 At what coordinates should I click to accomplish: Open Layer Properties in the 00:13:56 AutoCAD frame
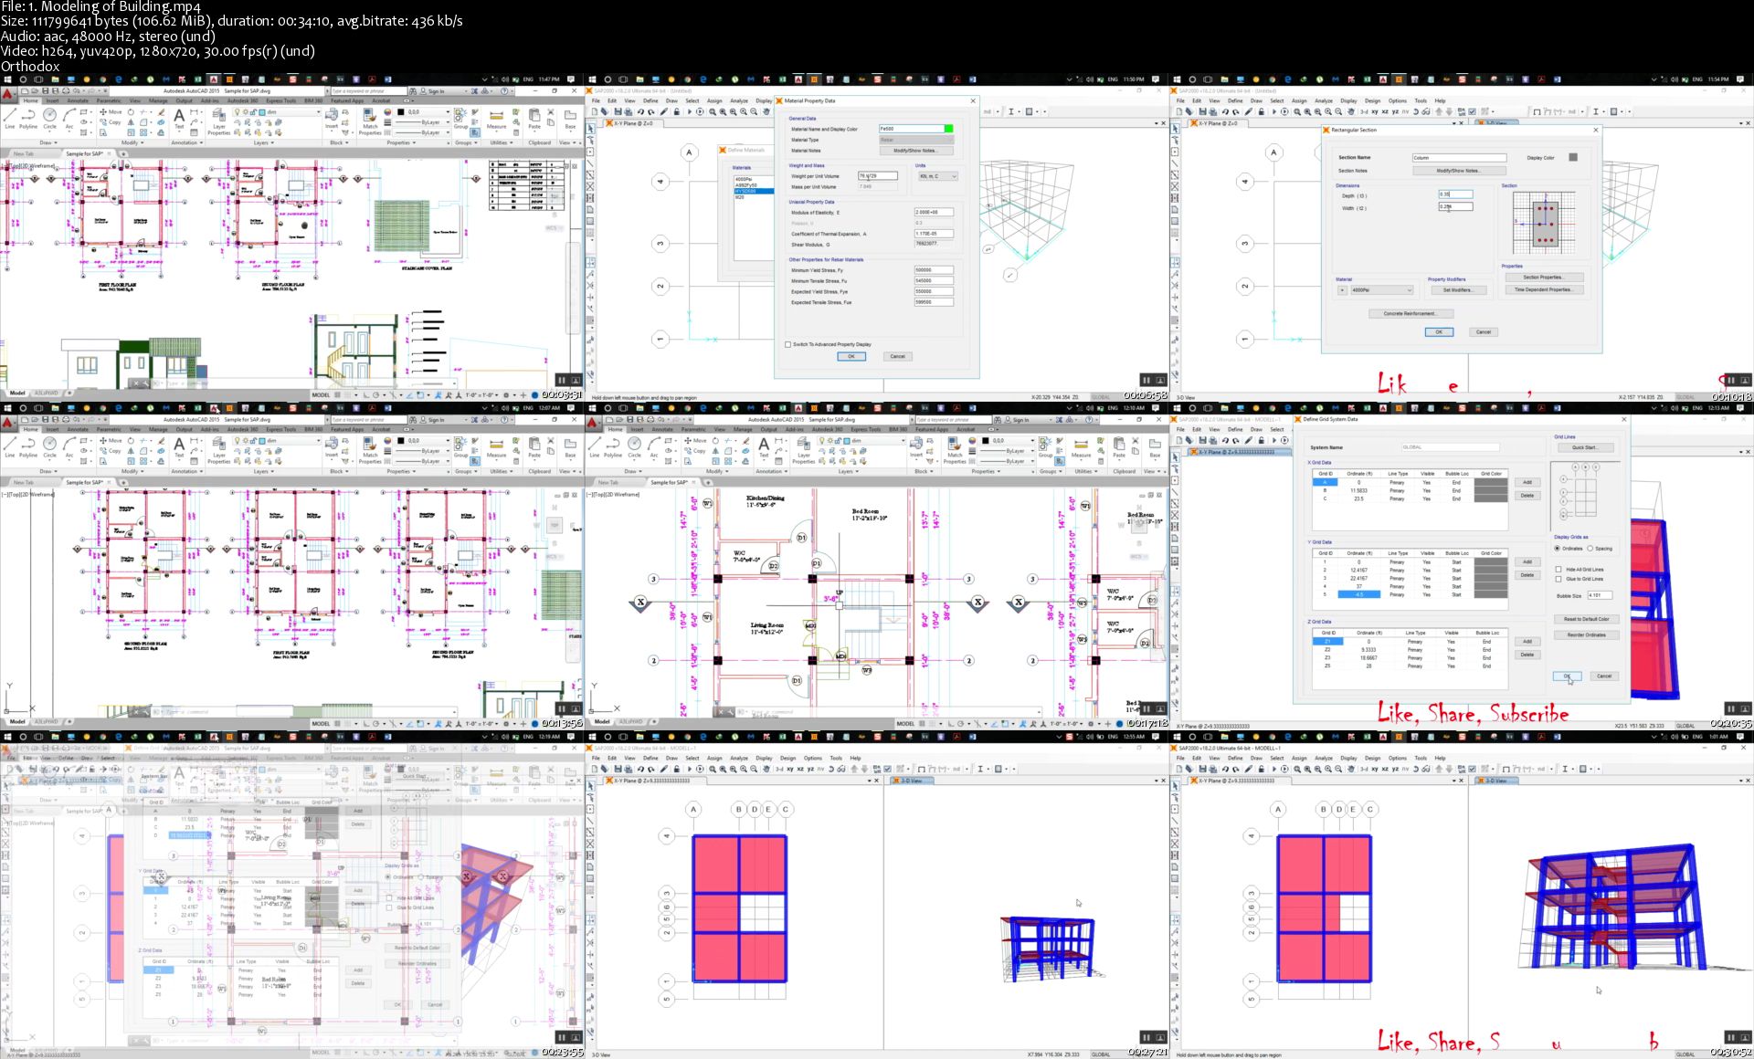click(x=219, y=449)
